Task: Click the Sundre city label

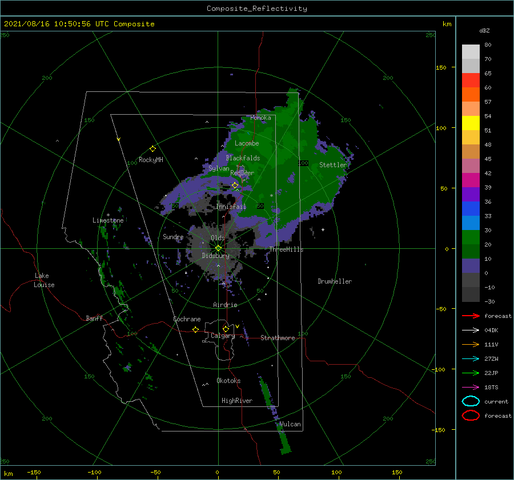Action: pyautogui.click(x=173, y=237)
